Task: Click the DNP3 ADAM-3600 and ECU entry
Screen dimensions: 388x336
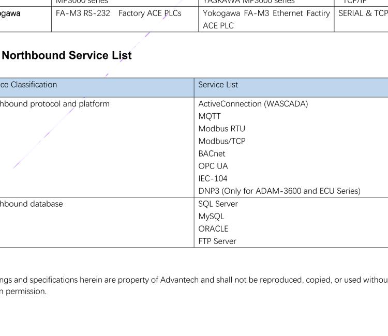Action: [279, 191]
